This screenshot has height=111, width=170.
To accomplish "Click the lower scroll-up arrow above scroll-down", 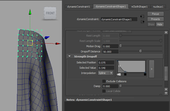I will 166,89.
